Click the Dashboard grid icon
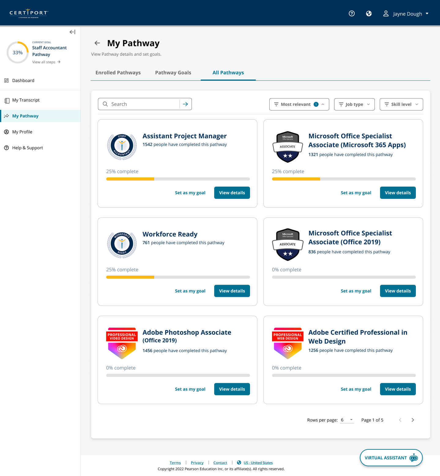The width and height of the screenshot is (440, 476). 6,80
